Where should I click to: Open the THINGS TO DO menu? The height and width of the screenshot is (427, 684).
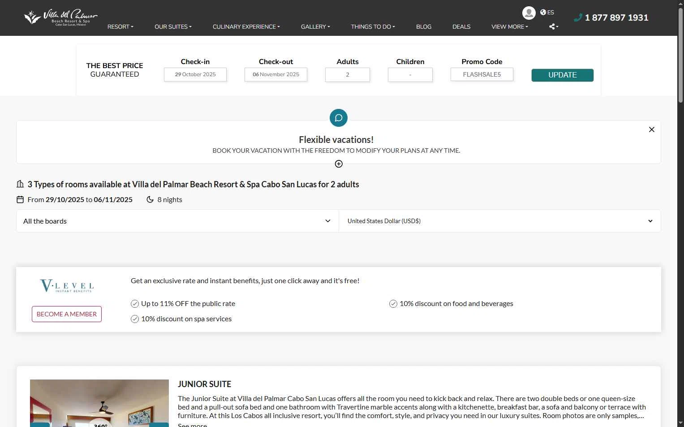(373, 27)
